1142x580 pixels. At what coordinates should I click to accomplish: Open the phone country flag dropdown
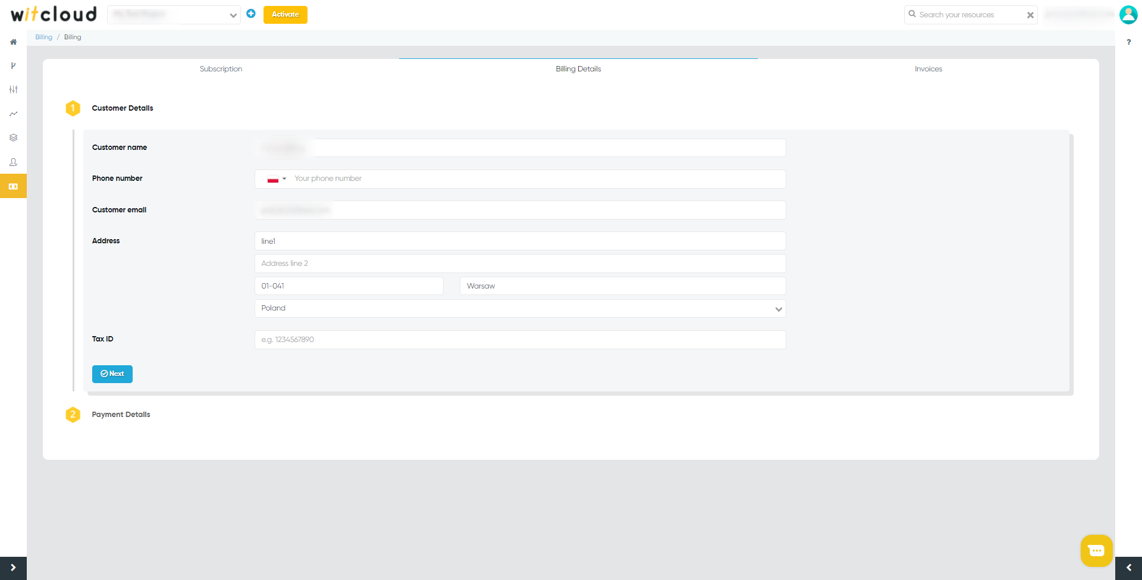(x=277, y=179)
